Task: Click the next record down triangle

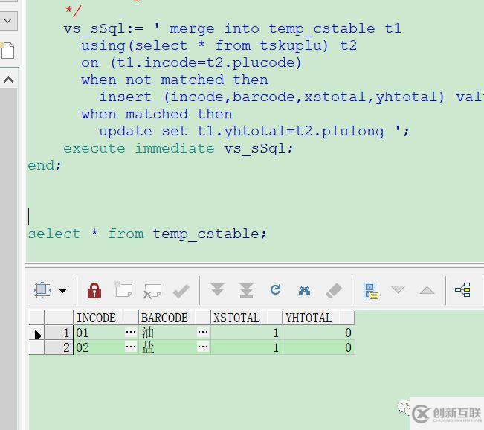Action: [x=398, y=289]
